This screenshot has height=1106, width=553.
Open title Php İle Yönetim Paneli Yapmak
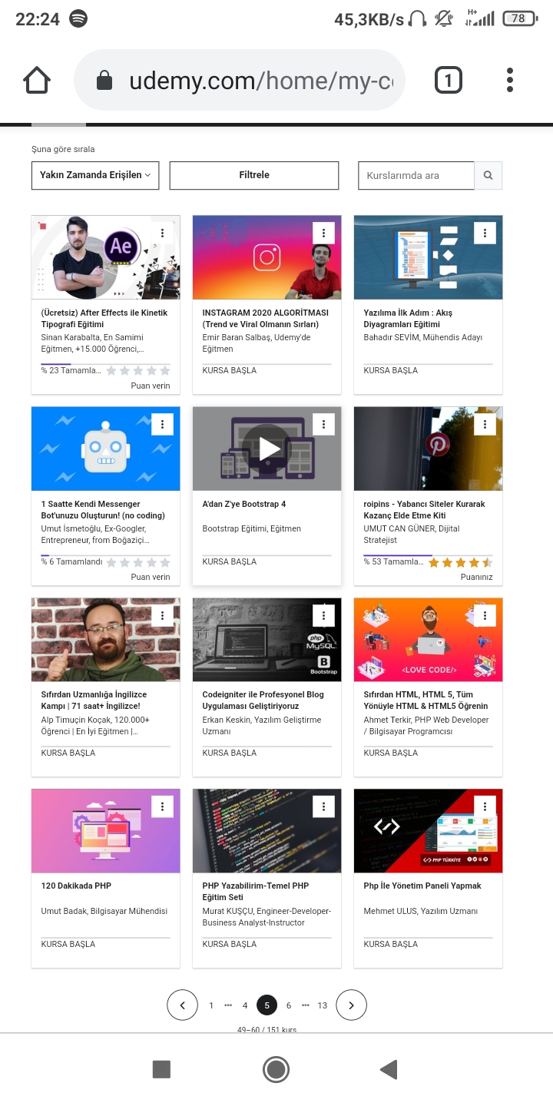(422, 886)
